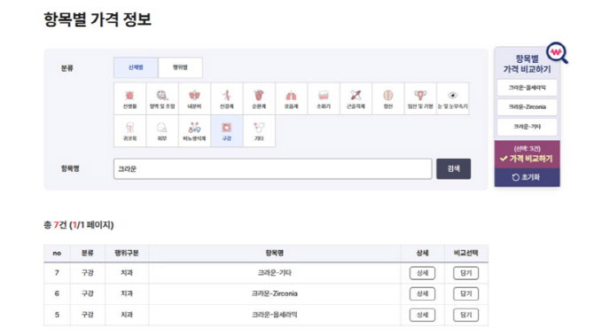Select the 눈 및 눈부속기 eye icon
The height and width of the screenshot is (336, 594).
[x=453, y=99]
